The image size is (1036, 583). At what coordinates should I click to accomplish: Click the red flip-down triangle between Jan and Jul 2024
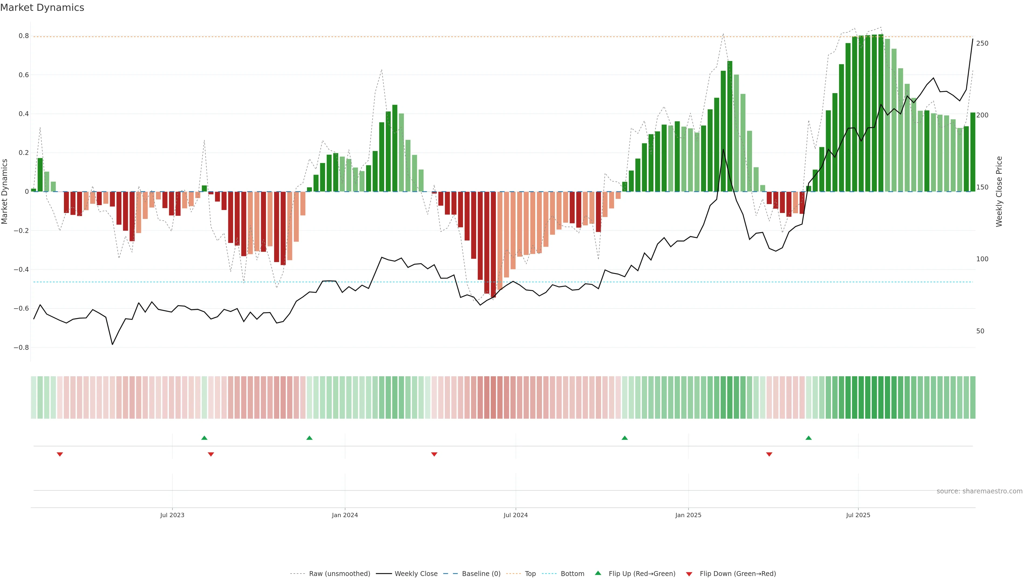pyautogui.click(x=434, y=454)
